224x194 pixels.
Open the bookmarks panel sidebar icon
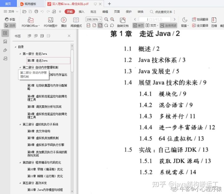point(5,33)
